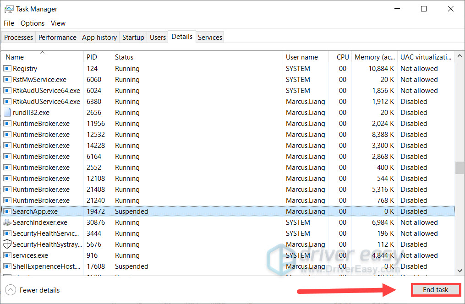Collapse view with Fewer details chevron
This screenshot has height=304, width=465.
pos(11,290)
